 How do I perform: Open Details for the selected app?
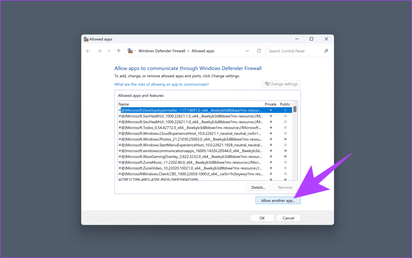click(258, 187)
